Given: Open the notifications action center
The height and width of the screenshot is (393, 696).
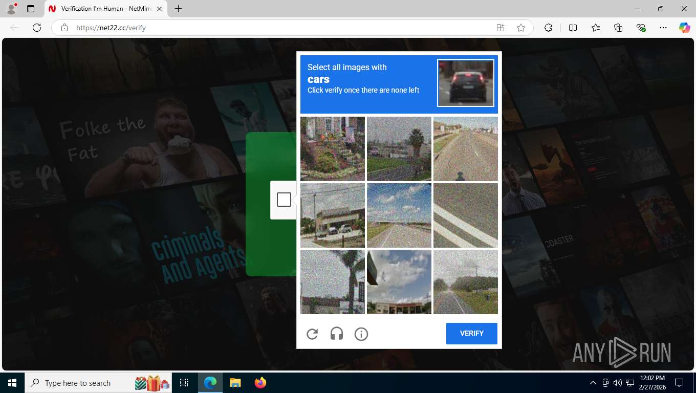Looking at the screenshot, I should pos(679,383).
